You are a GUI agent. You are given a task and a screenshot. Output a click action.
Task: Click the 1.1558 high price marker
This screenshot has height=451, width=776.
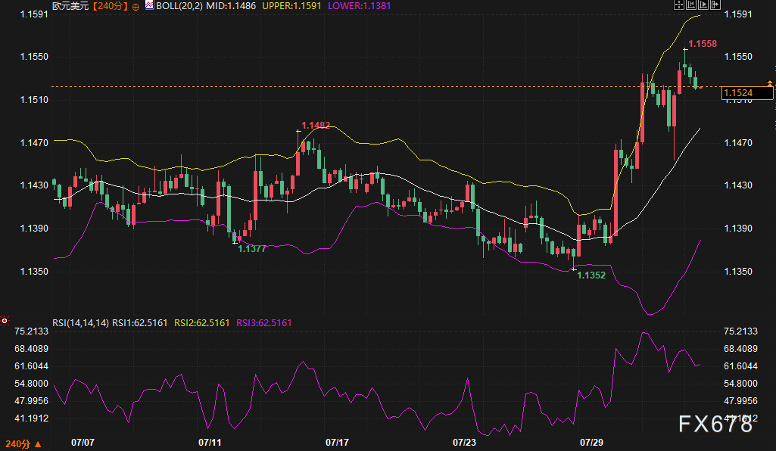pos(703,44)
